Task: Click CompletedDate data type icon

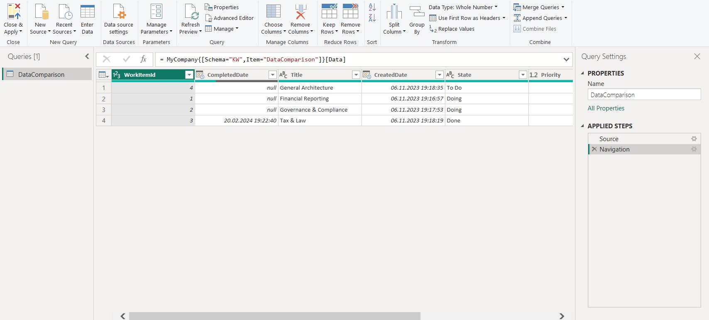Action: click(x=200, y=75)
